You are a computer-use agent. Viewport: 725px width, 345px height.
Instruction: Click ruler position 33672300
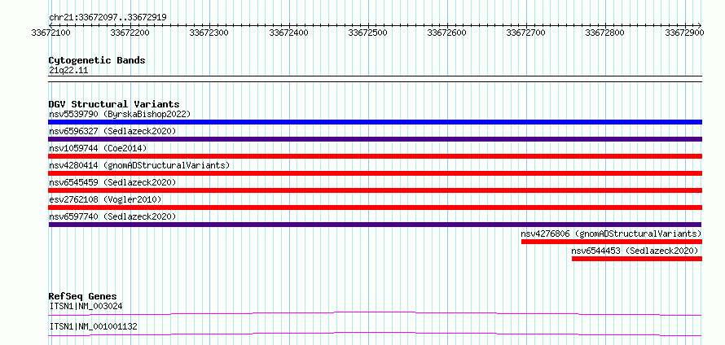click(x=209, y=33)
